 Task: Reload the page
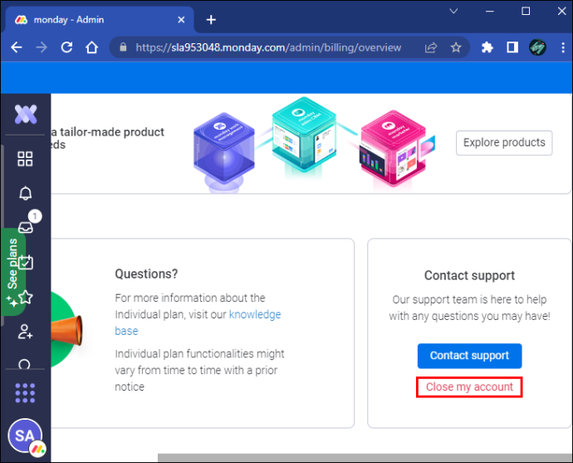click(x=66, y=47)
